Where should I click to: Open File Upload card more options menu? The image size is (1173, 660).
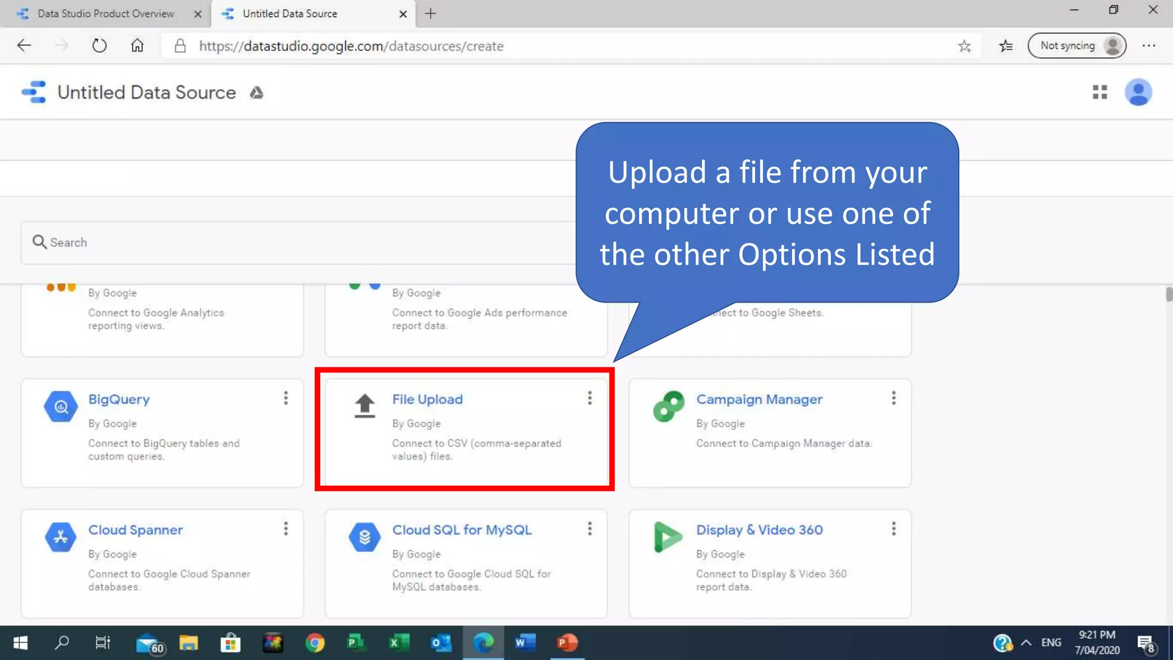coord(590,398)
